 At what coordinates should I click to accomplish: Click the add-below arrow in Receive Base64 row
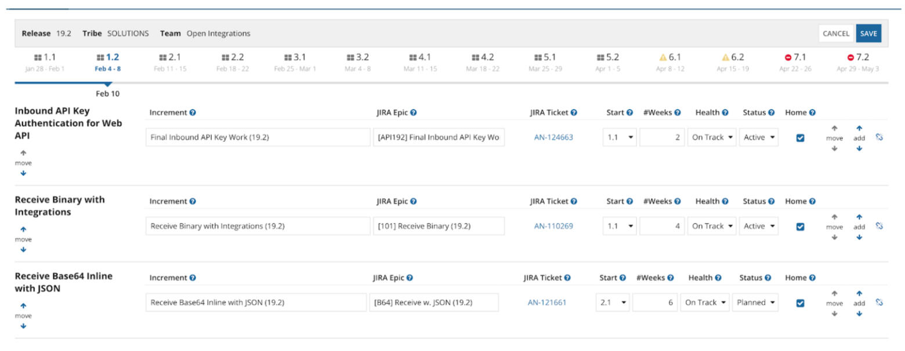click(x=859, y=313)
